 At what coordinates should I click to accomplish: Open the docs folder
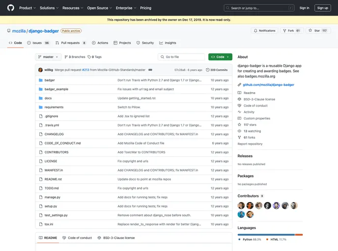point(48,99)
